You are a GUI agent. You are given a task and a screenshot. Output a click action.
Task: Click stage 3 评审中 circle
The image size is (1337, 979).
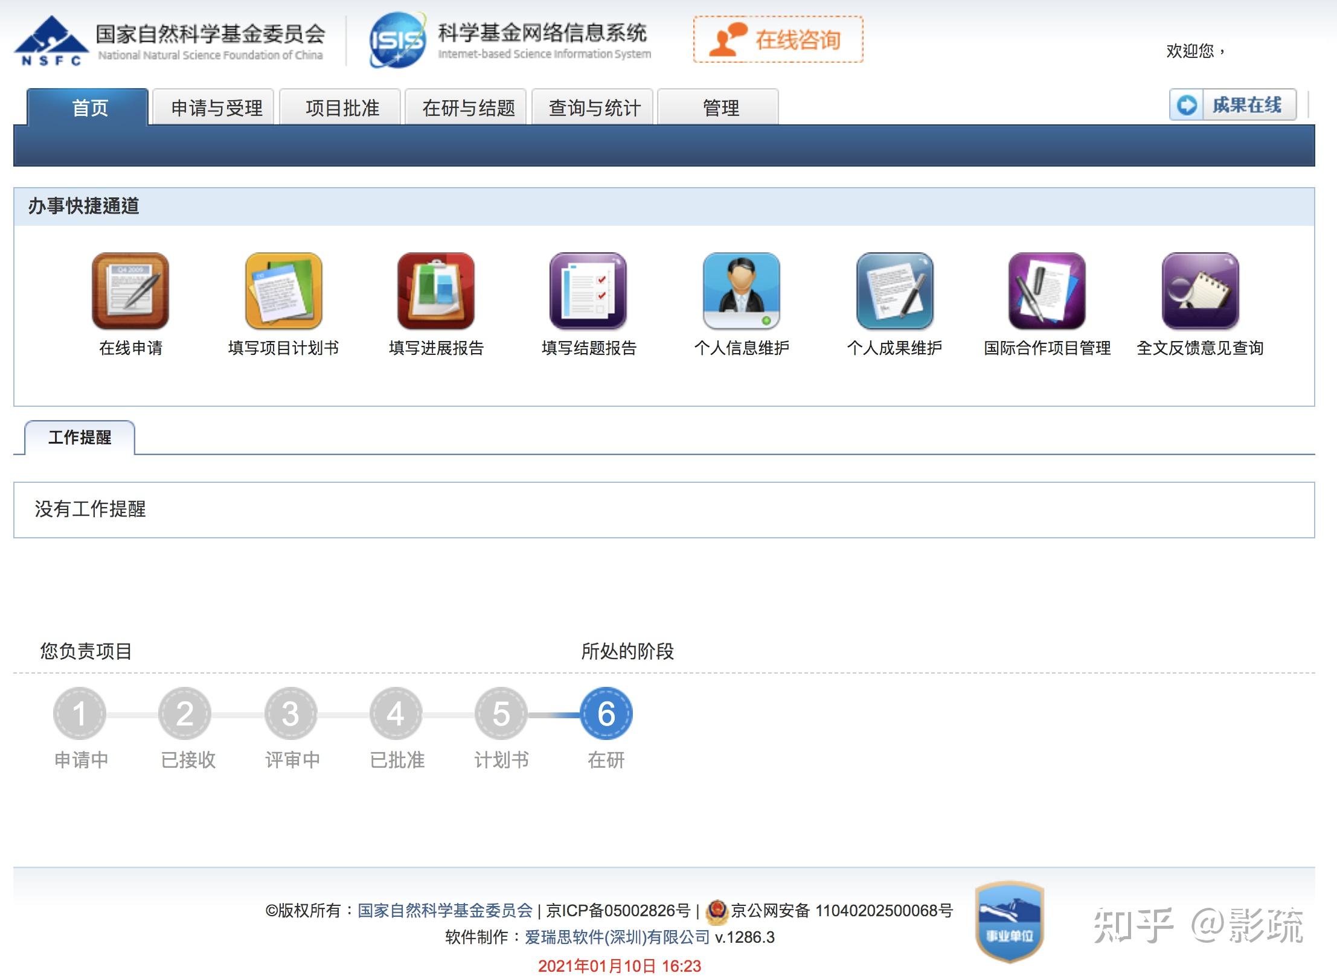[x=290, y=713]
